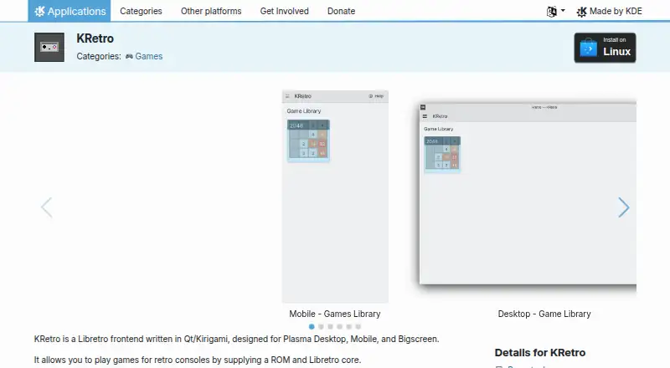The height and width of the screenshot is (368, 670).
Task: Click the KRetro app icon
Action: (49, 48)
